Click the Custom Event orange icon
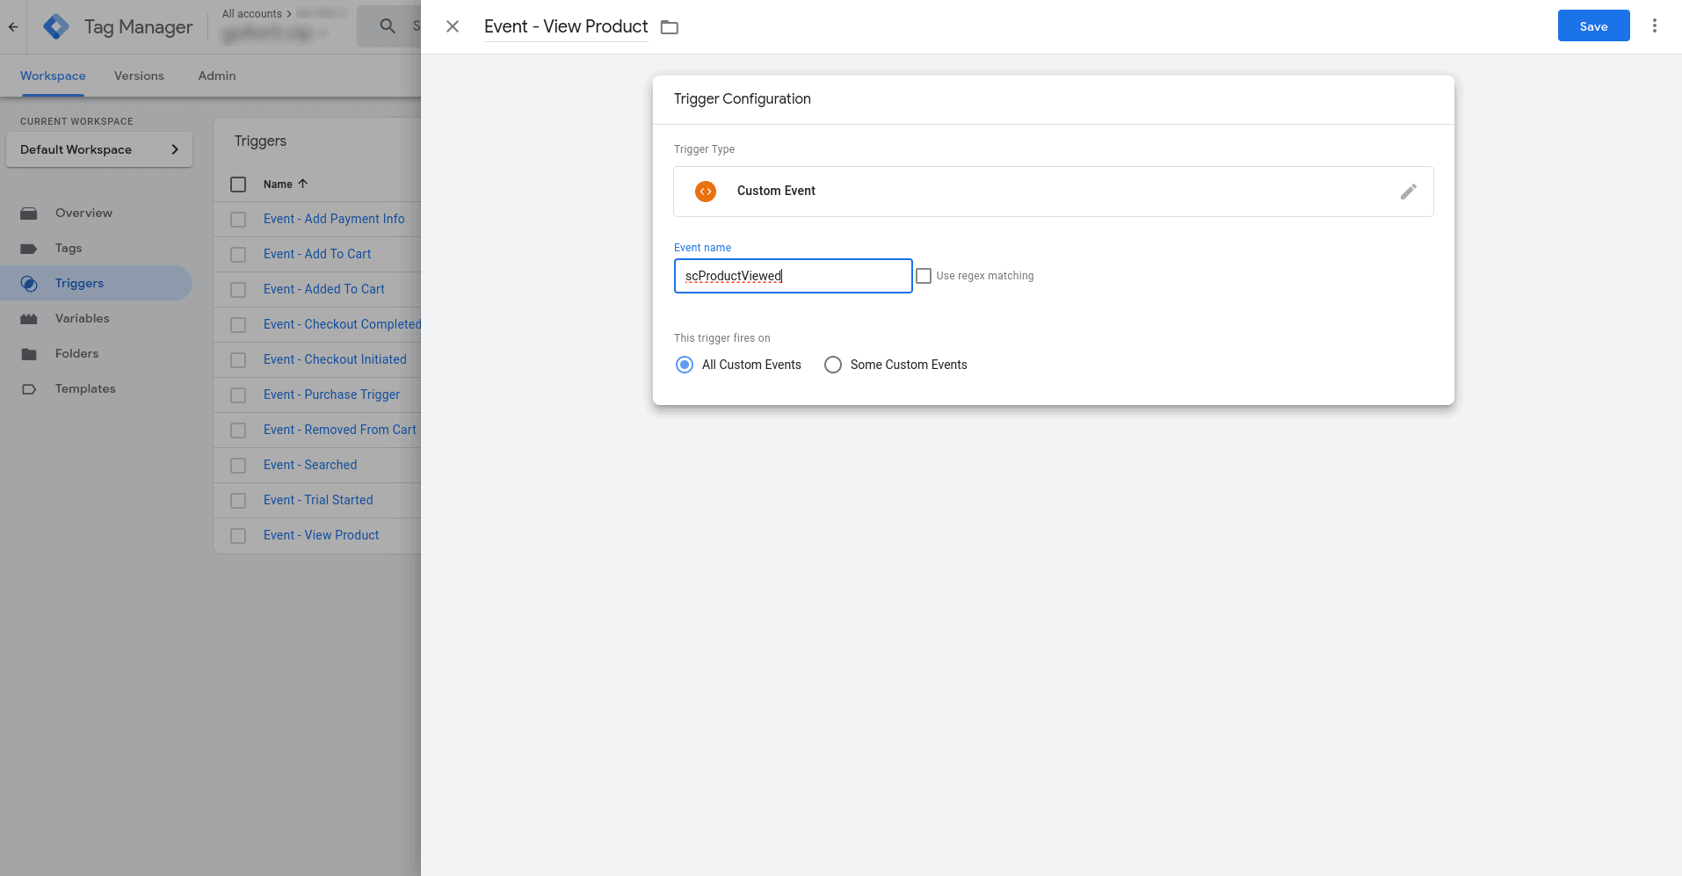The height and width of the screenshot is (876, 1682). [x=706, y=192]
